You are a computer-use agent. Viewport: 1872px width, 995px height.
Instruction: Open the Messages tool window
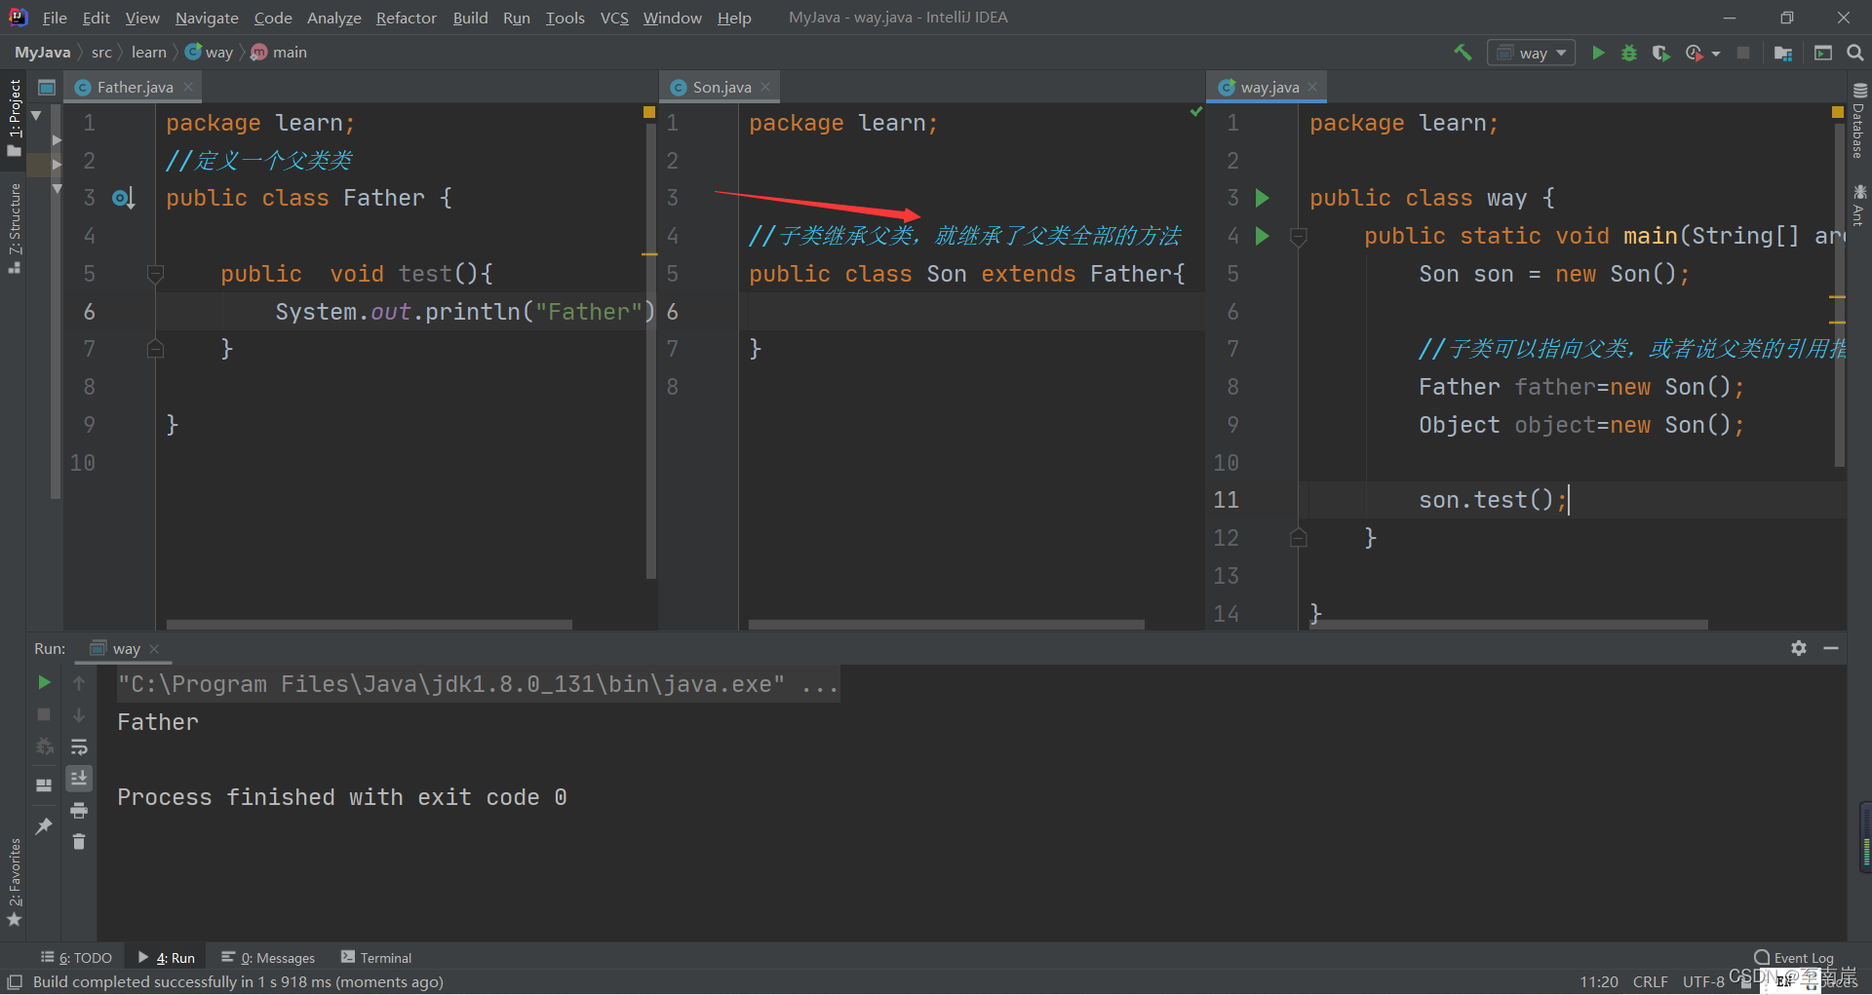click(x=268, y=958)
